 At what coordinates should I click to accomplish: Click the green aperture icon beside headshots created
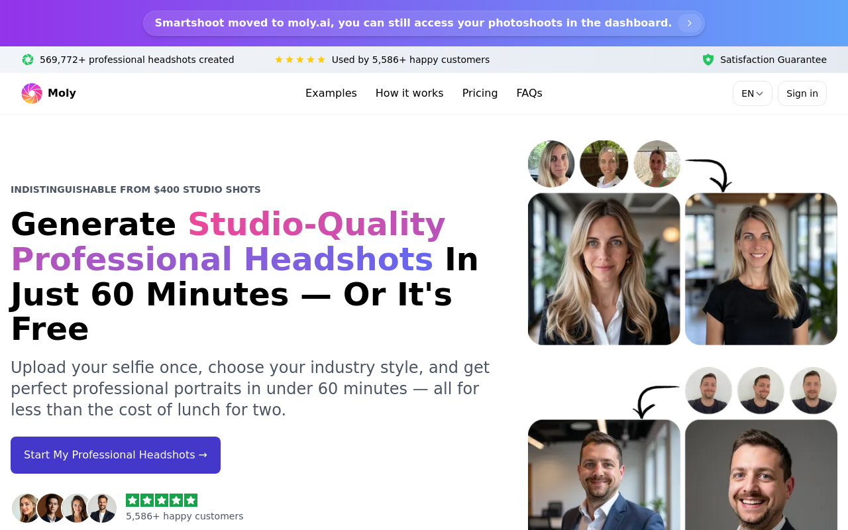[x=28, y=60]
